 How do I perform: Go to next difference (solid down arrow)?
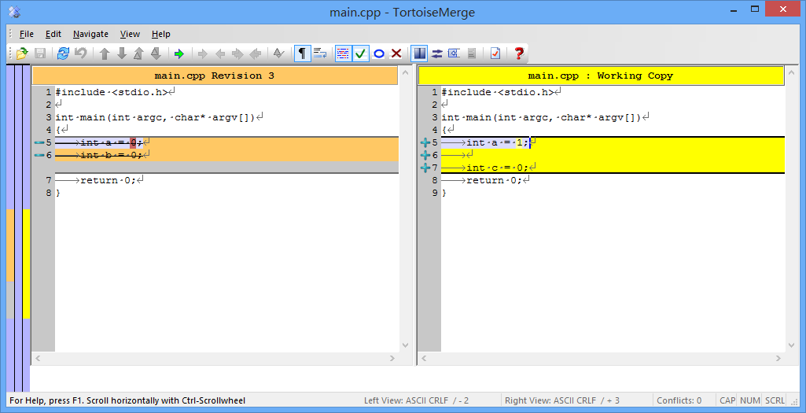point(122,53)
